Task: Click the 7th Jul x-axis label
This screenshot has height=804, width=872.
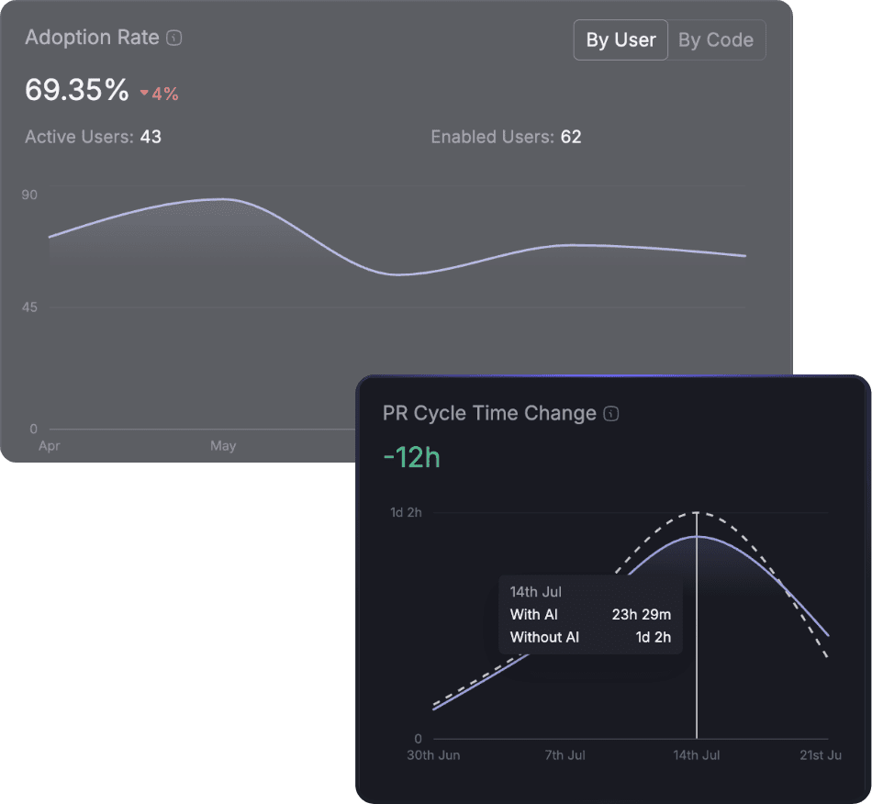Action: (x=565, y=755)
